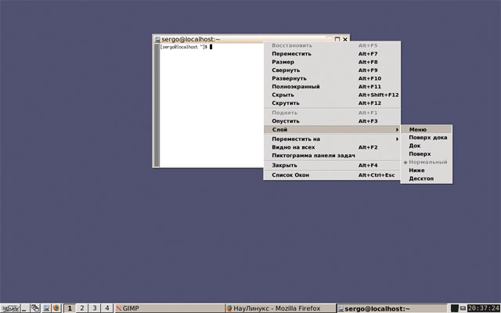Switch to the Mozilla Firefox taskbar window
This screenshot has width=501, height=313.
[x=279, y=308]
